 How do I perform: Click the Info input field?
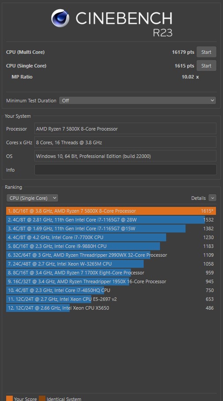[x=126, y=170]
